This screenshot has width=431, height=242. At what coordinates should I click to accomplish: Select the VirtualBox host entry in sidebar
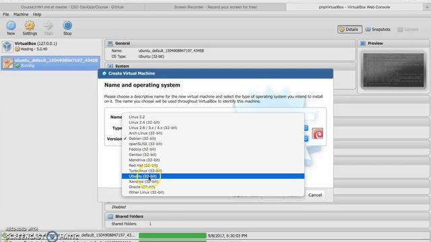pyautogui.click(x=51, y=46)
